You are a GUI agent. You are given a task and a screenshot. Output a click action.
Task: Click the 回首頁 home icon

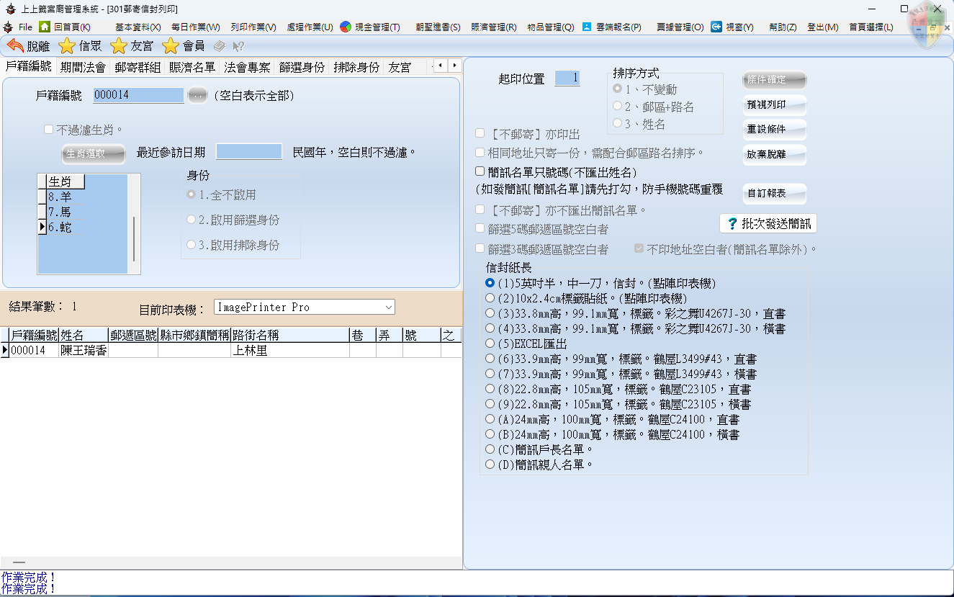point(45,27)
